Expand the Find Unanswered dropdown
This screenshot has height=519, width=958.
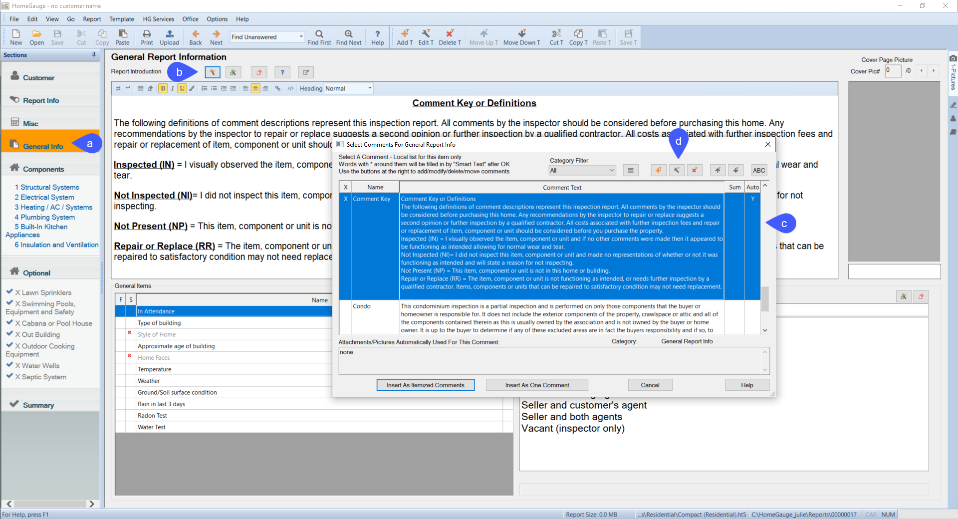[x=301, y=37]
